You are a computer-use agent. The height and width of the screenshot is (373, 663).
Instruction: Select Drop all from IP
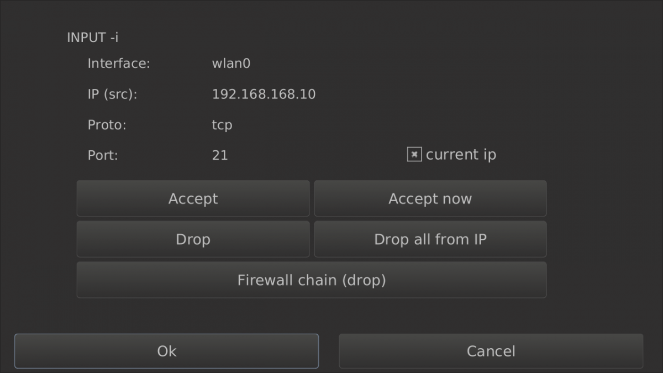[430, 239]
